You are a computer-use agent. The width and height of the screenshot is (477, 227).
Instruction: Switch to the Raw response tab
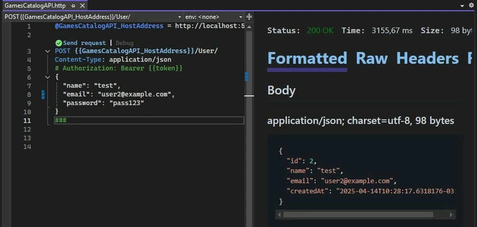(371, 58)
